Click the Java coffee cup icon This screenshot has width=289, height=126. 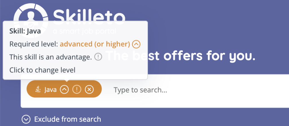tap(38, 90)
